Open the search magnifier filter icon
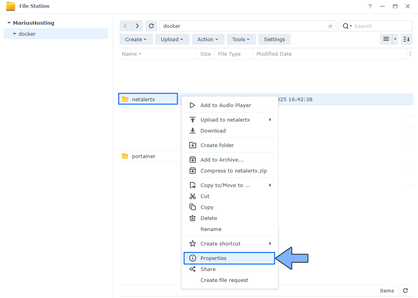This screenshot has height=298, width=418. pos(346,26)
